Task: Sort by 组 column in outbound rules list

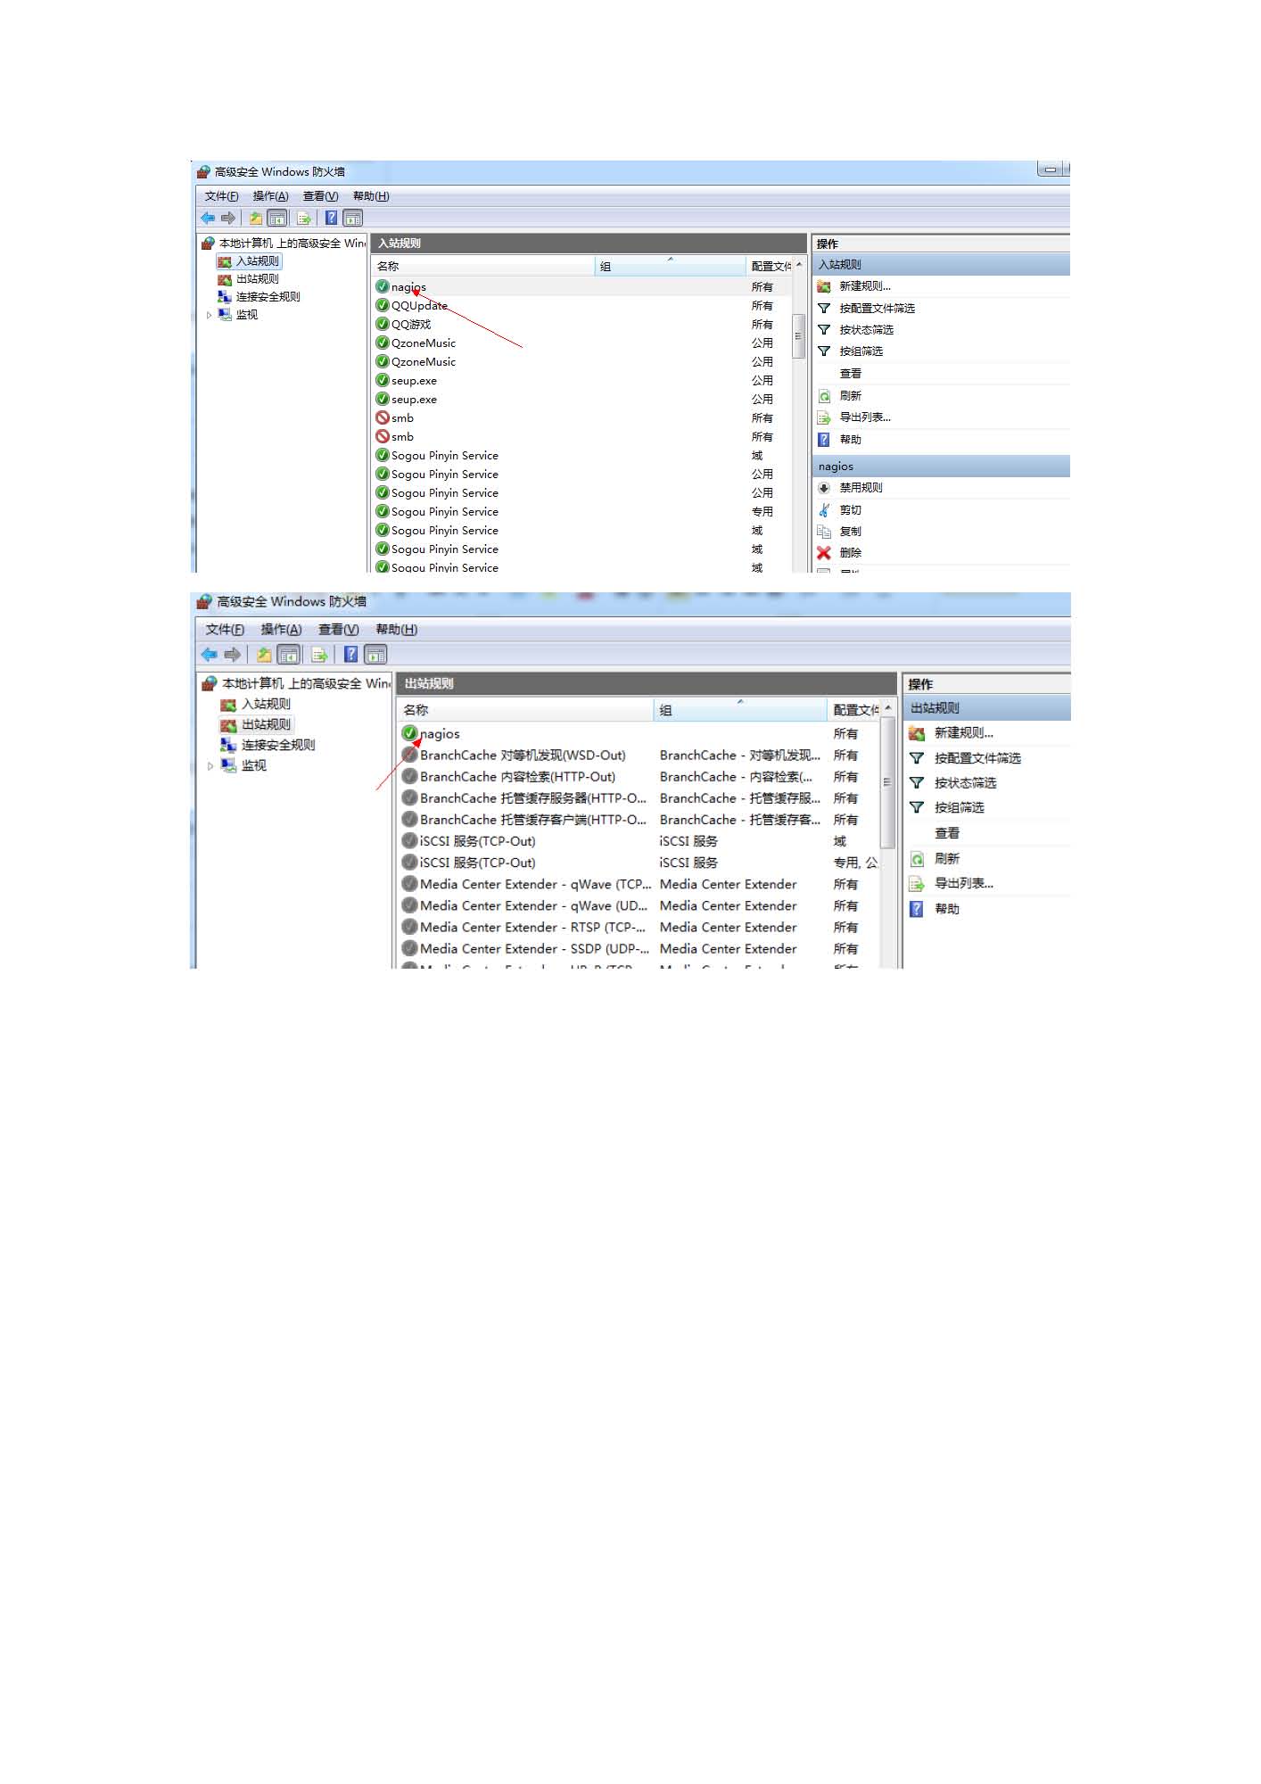Action: coord(740,710)
